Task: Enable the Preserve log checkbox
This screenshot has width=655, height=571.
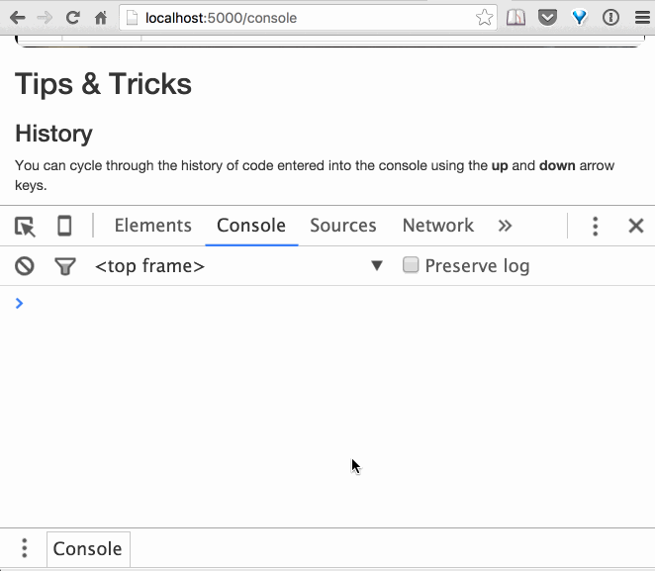Action: click(411, 265)
